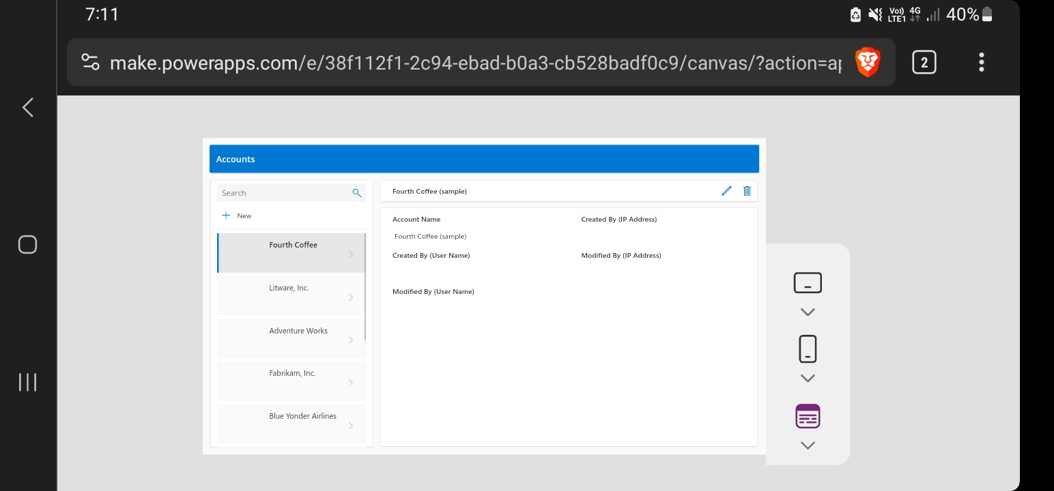This screenshot has width=1054, height=491.
Task: Click the Fourth Coffee (sample) detail title
Action: [x=429, y=191]
